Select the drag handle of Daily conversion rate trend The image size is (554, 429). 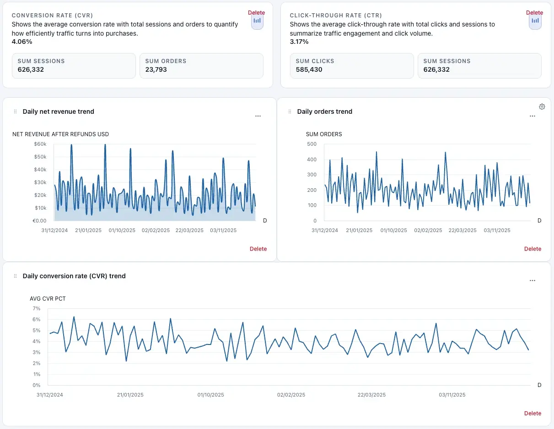coord(15,275)
